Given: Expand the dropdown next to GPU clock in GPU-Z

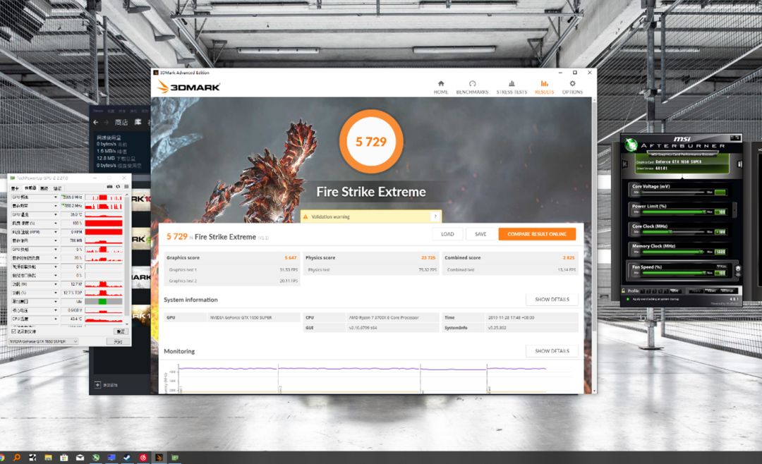Looking at the screenshot, I should [54, 197].
